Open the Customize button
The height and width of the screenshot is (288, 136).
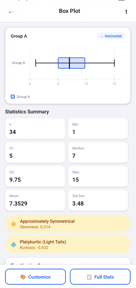click(x=35, y=276)
